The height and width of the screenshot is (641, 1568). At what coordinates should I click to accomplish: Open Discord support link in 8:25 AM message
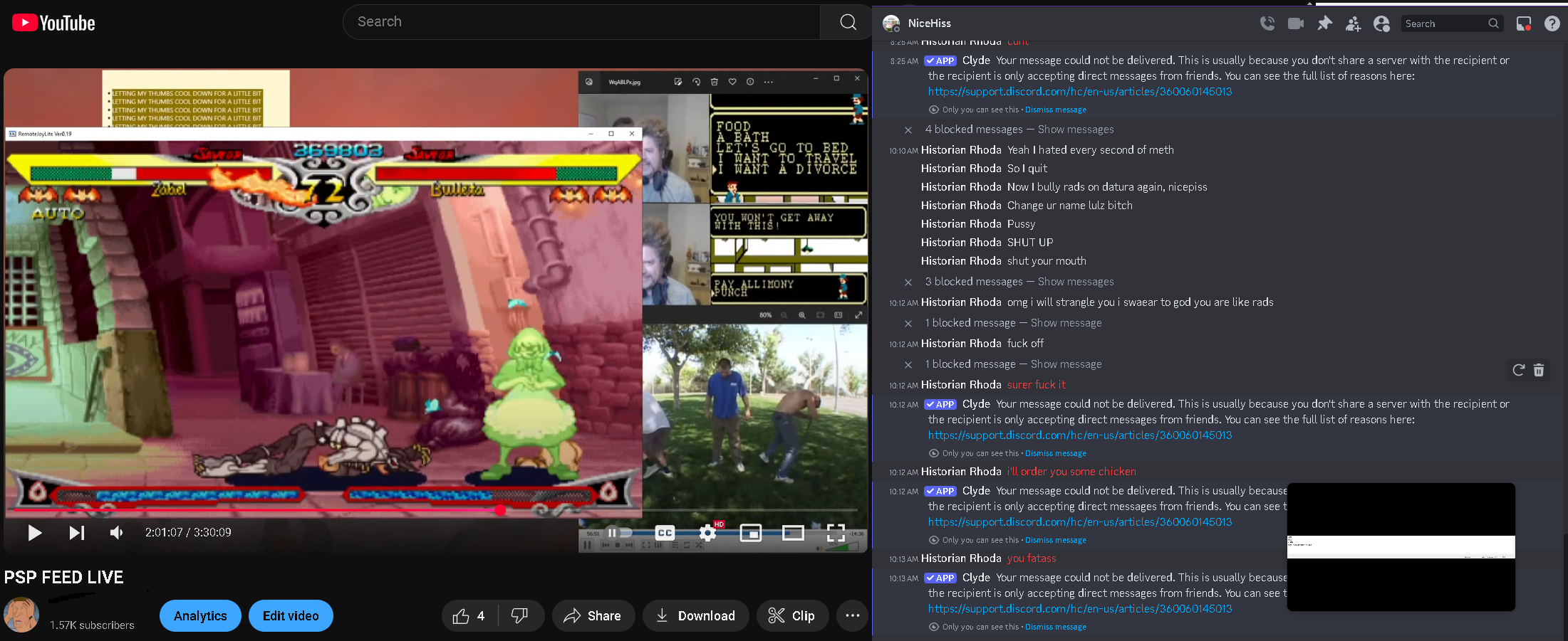pos(1080,92)
